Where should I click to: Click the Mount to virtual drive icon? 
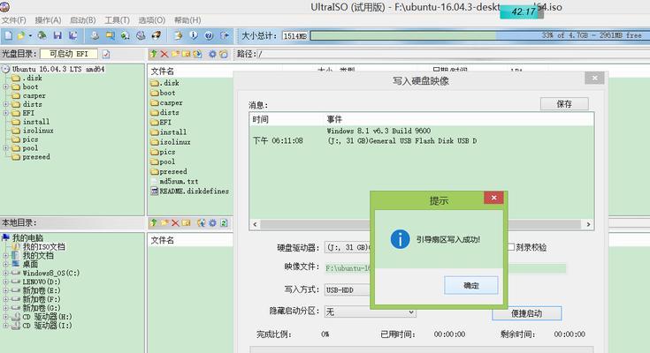point(141,35)
